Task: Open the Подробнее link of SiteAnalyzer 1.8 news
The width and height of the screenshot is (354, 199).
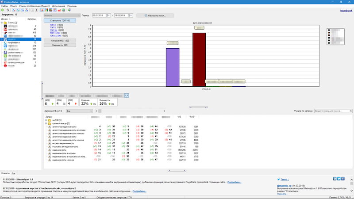Action: click(x=235, y=182)
